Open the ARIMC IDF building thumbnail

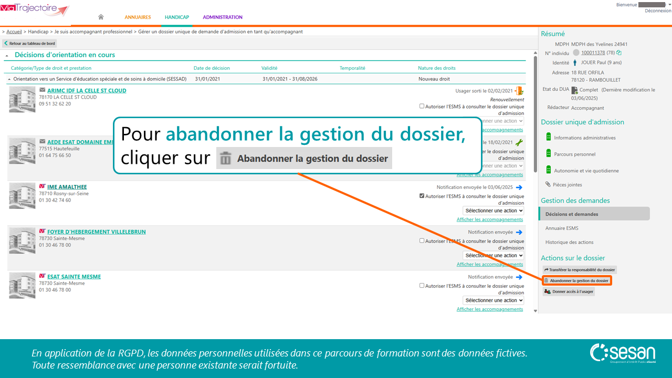(23, 100)
